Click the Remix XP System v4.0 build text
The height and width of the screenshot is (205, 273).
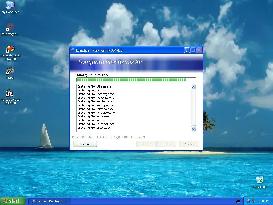[x=109, y=137]
